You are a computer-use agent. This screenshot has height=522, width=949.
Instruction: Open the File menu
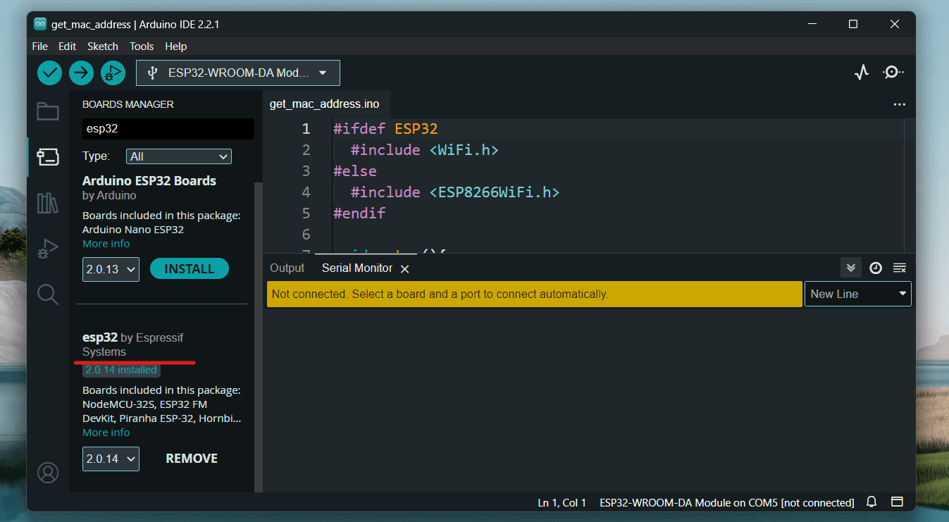pyautogui.click(x=40, y=46)
